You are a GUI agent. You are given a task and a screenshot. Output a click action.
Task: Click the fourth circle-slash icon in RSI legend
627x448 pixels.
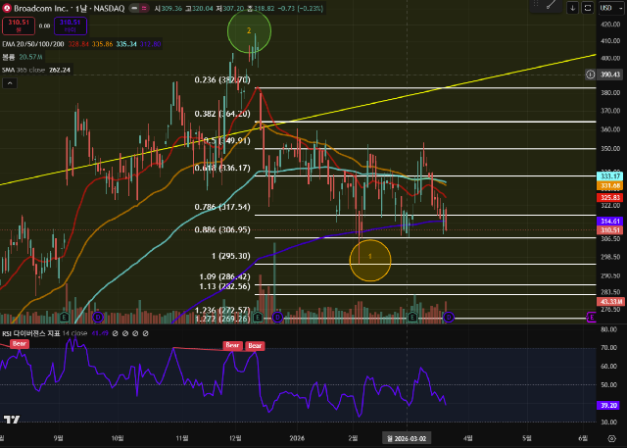tap(146, 333)
